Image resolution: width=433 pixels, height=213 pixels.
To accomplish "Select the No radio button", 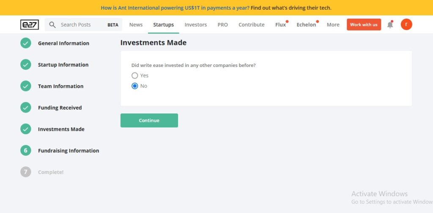I will pyautogui.click(x=135, y=86).
